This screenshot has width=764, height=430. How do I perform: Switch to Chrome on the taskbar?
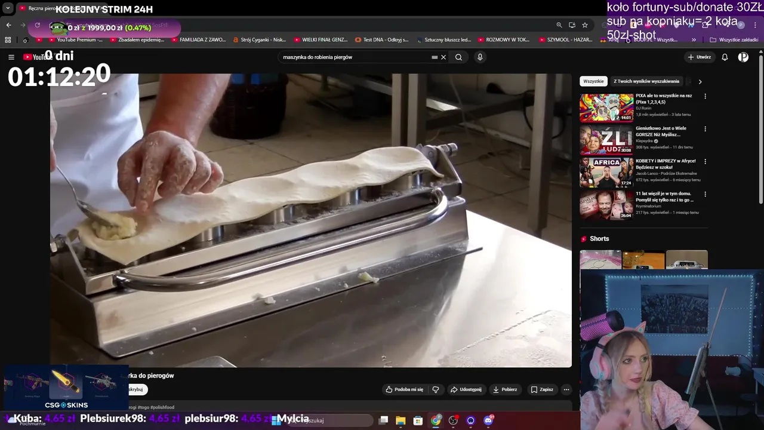click(436, 420)
